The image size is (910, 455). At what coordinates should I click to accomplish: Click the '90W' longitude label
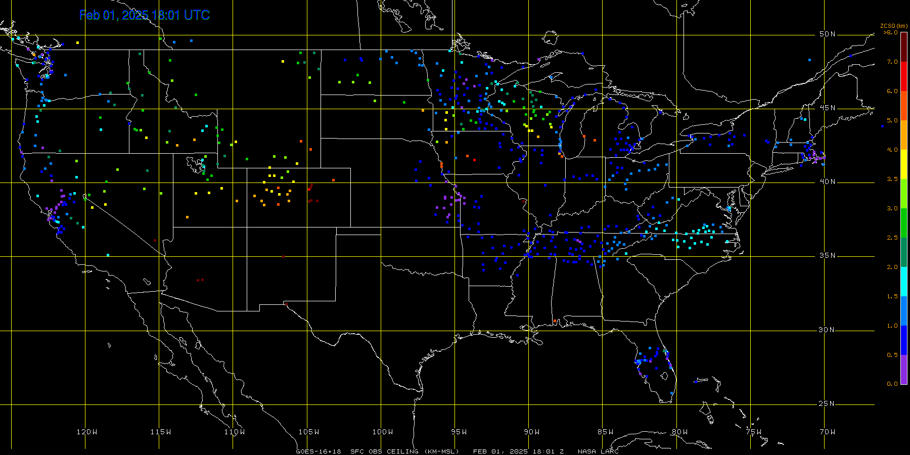(532, 432)
